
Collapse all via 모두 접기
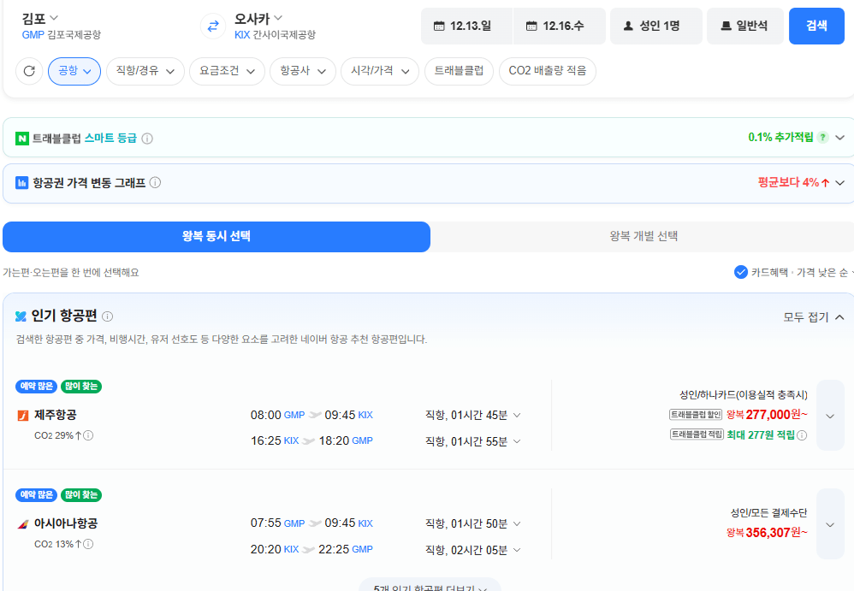pos(814,316)
